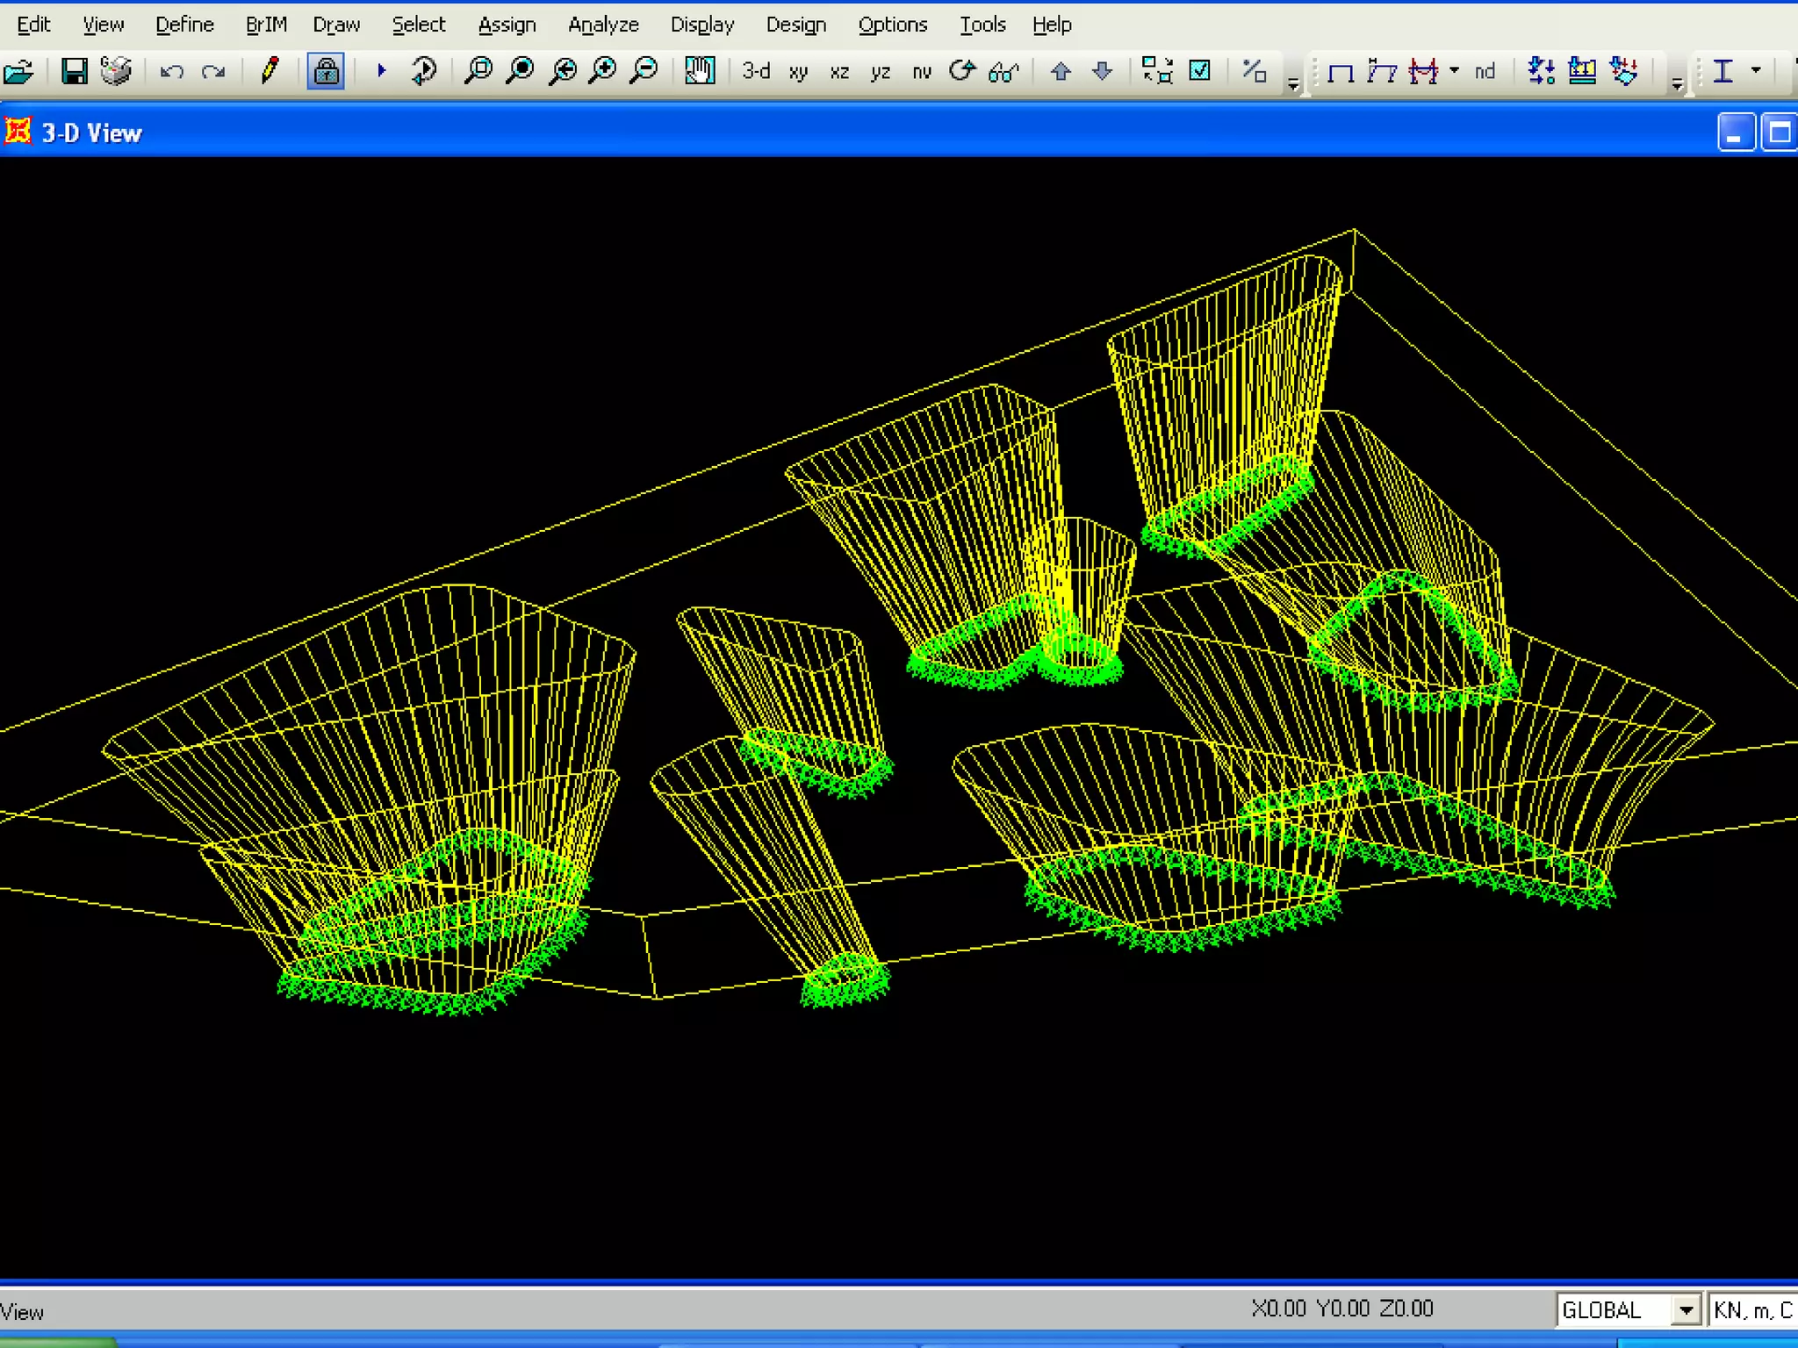Open Set Display Options checkmark icon
1798x1348 pixels.
(1199, 71)
